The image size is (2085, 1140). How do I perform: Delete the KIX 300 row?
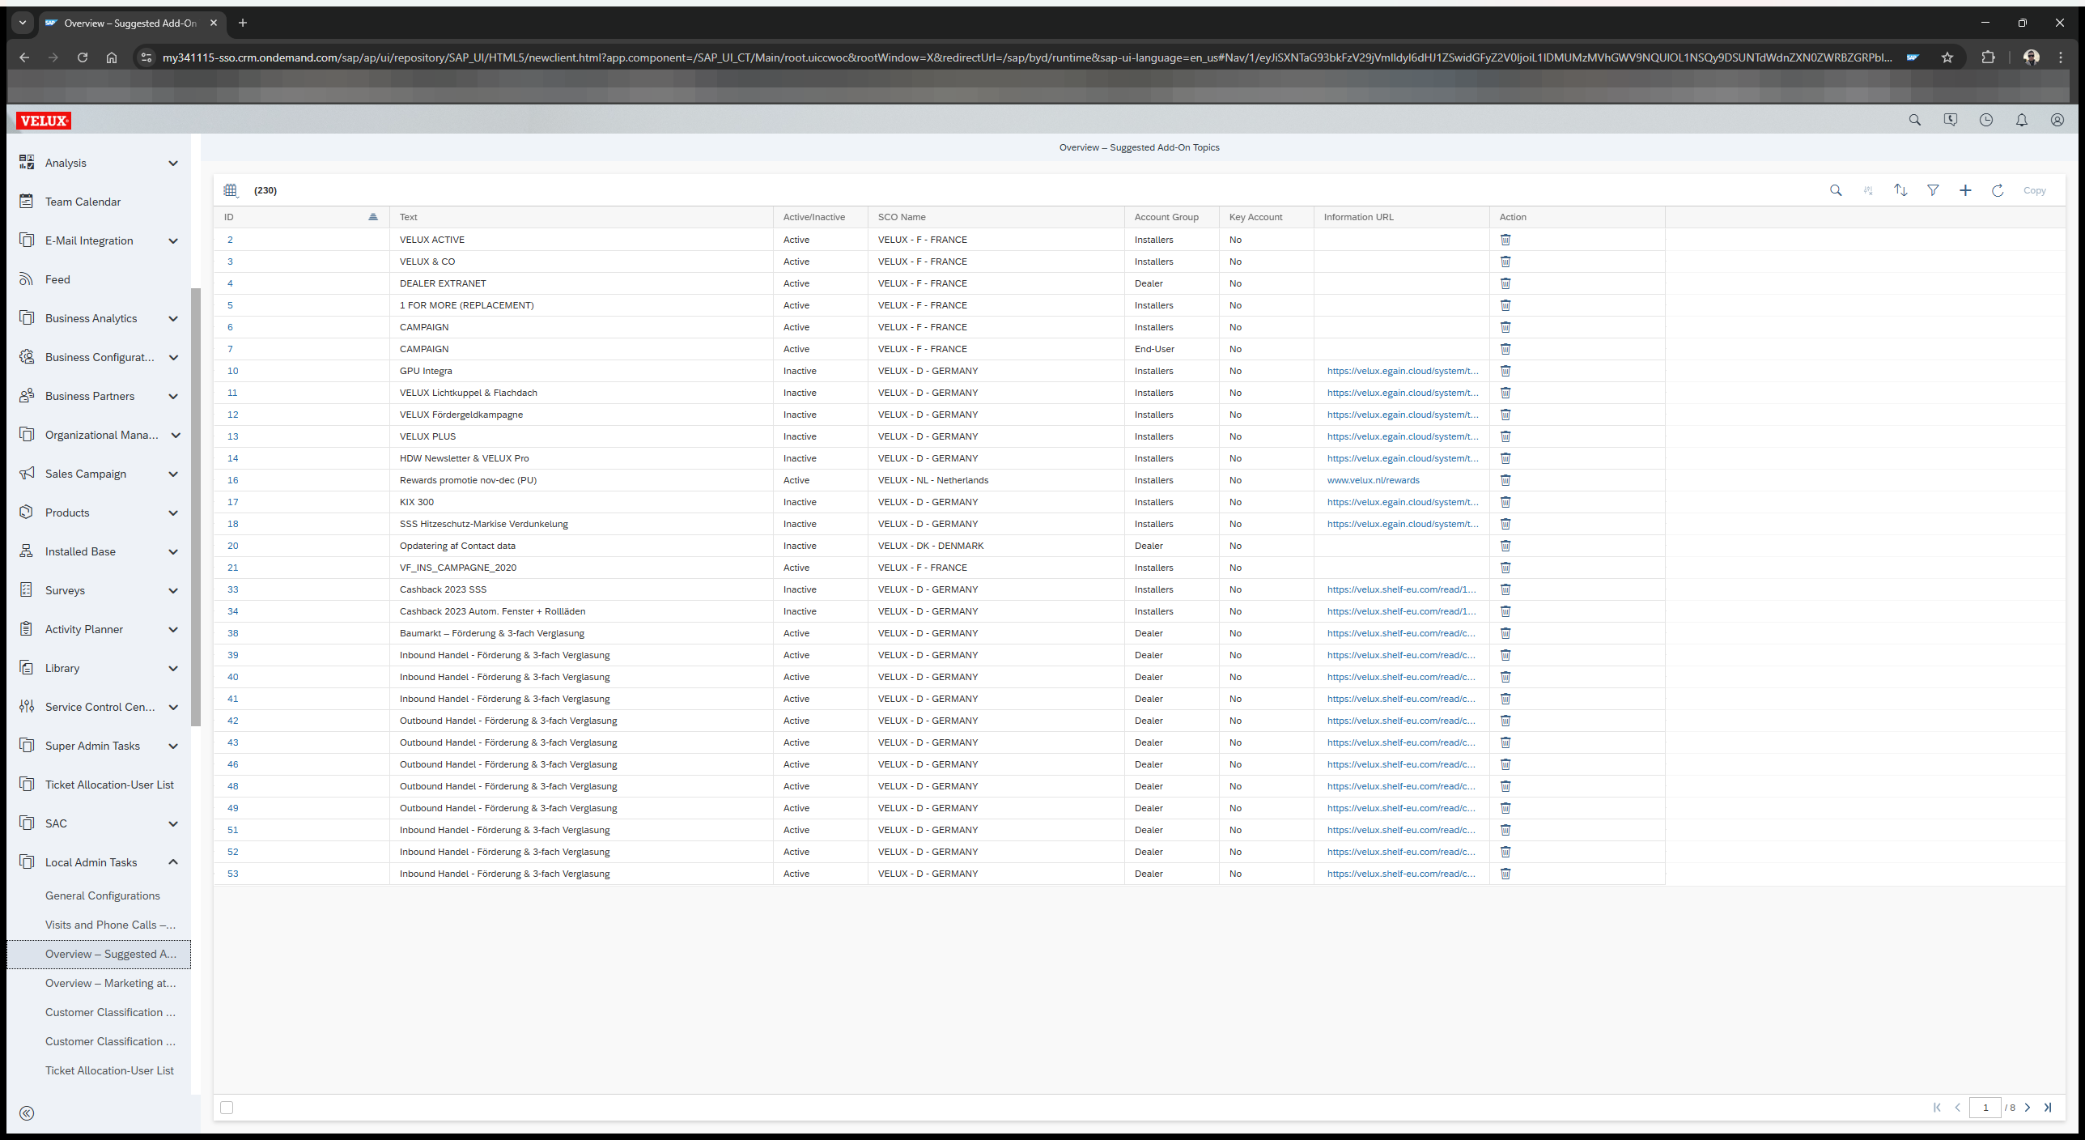[1505, 502]
